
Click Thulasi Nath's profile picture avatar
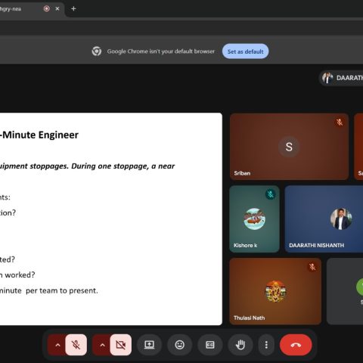click(275, 291)
